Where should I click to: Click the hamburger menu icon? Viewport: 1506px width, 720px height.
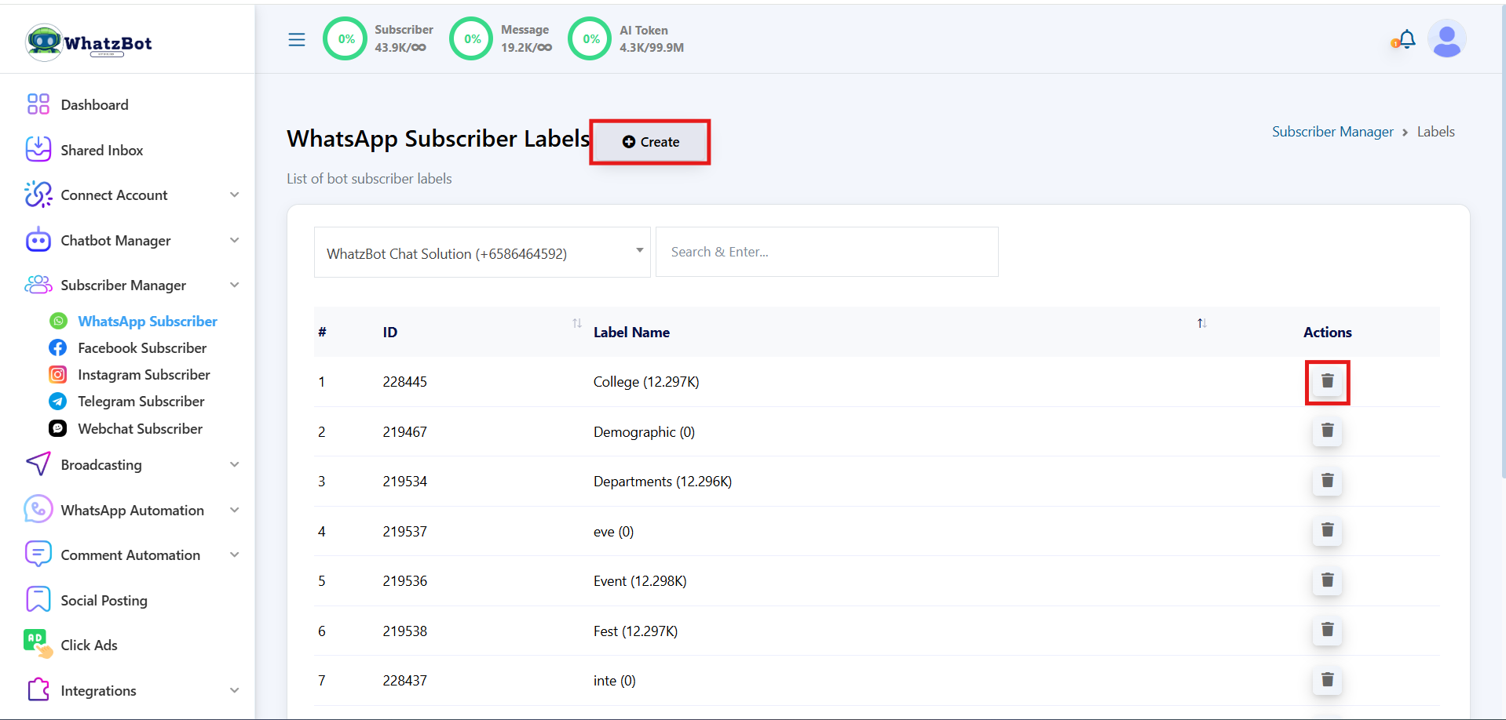tap(296, 39)
